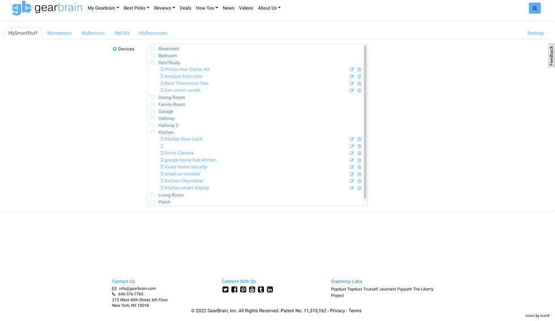Go to the Deals page
This screenshot has width=555, height=321.
point(186,8)
